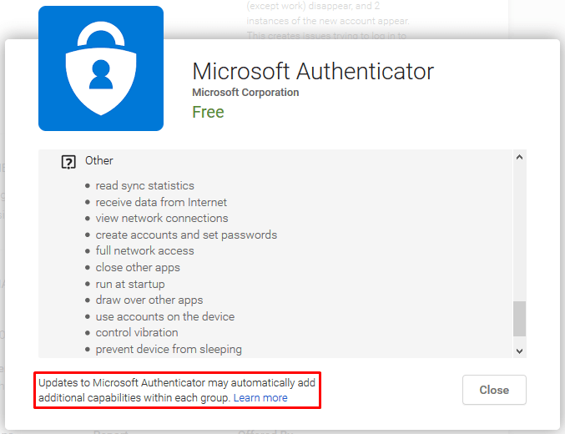Select the 'run at startup' permission
565x434 pixels.
pos(129,284)
